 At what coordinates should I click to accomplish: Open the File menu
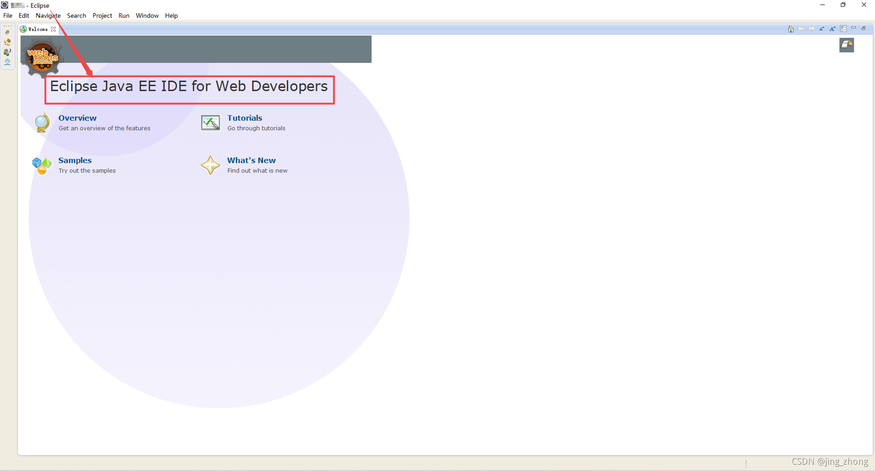[8, 15]
